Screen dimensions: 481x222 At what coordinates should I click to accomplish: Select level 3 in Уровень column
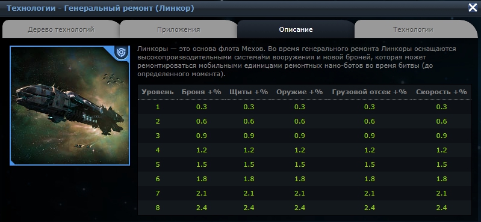(158, 136)
